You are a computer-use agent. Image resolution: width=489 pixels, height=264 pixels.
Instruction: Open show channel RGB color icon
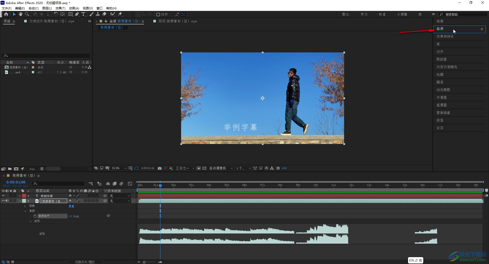coord(171,168)
